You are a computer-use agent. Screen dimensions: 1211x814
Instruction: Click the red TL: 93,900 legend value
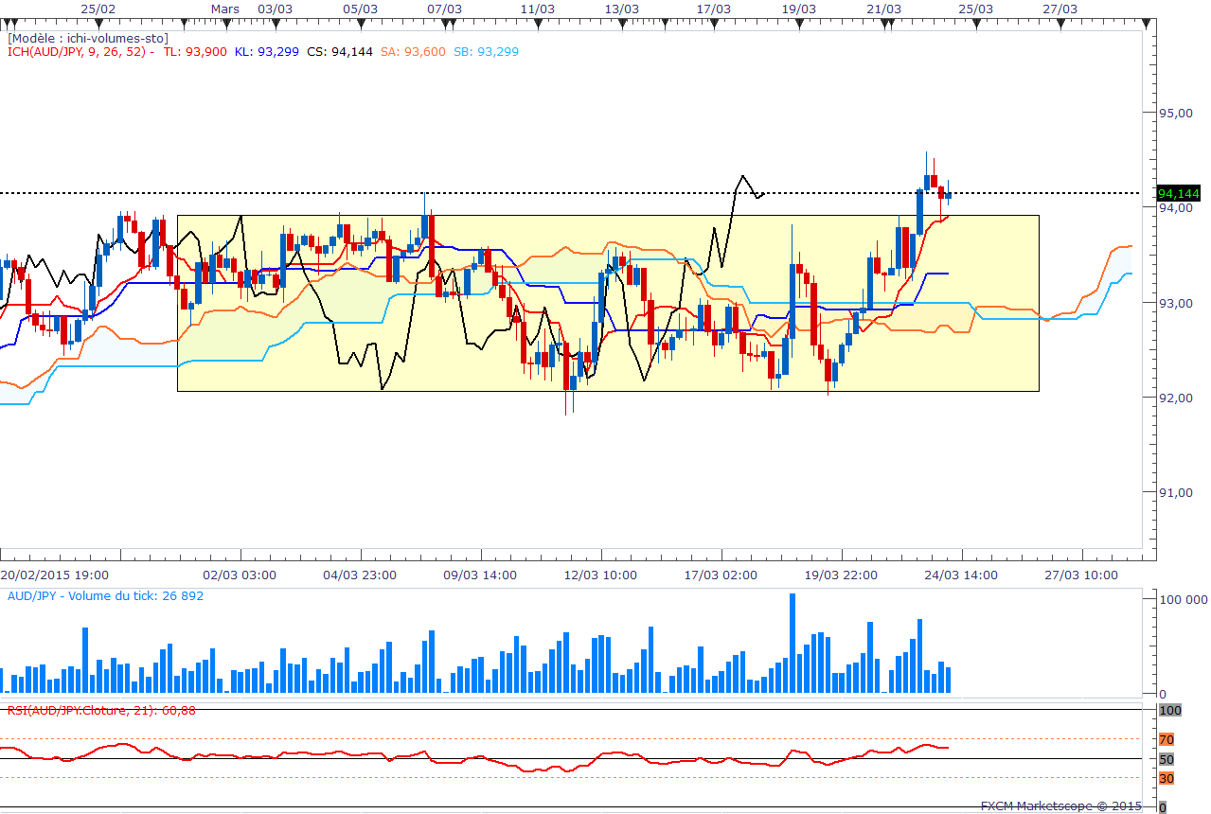[x=195, y=52]
